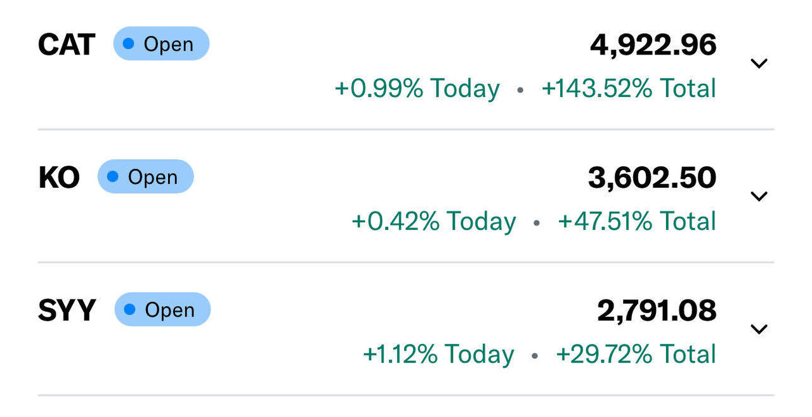The width and height of the screenshot is (812, 417).
Task: Expand the SYY position chevron
Action: click(x=759, y=329)
